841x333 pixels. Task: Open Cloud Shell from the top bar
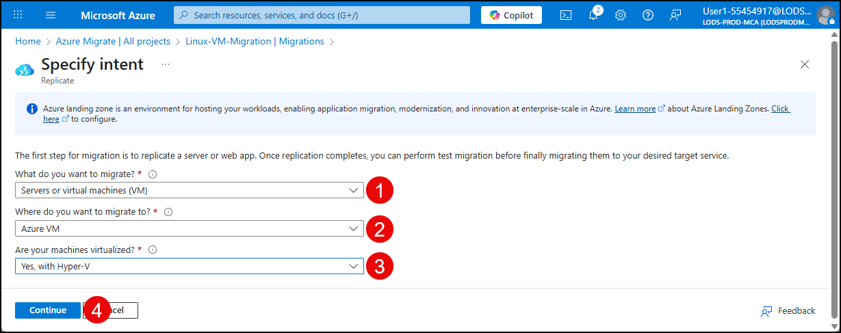pyautogui.click(x=566, y=15)
